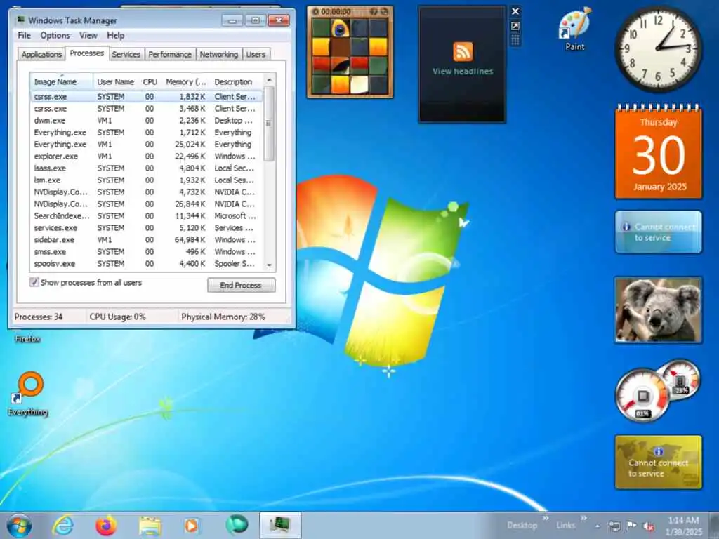Click the process list scroll-down arrow
This screenshot has height=539, width=719.
(x=269, y=265)
